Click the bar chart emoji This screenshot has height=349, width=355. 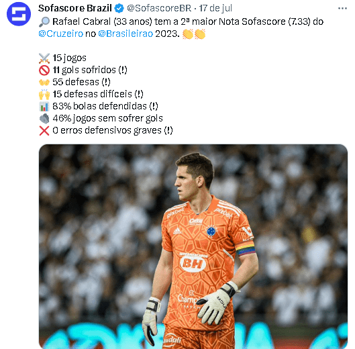(44, 106)
